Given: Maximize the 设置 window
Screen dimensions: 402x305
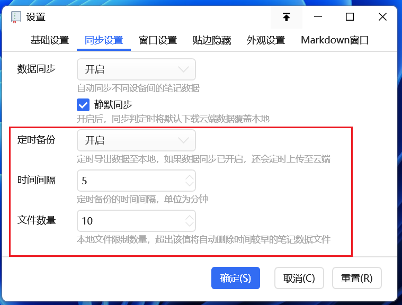Looking at the screenshot, I should (350, 17).
